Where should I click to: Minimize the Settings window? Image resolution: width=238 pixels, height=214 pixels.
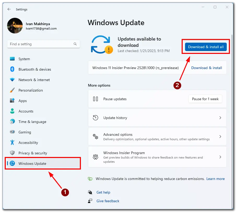click(x=203, y=7)
